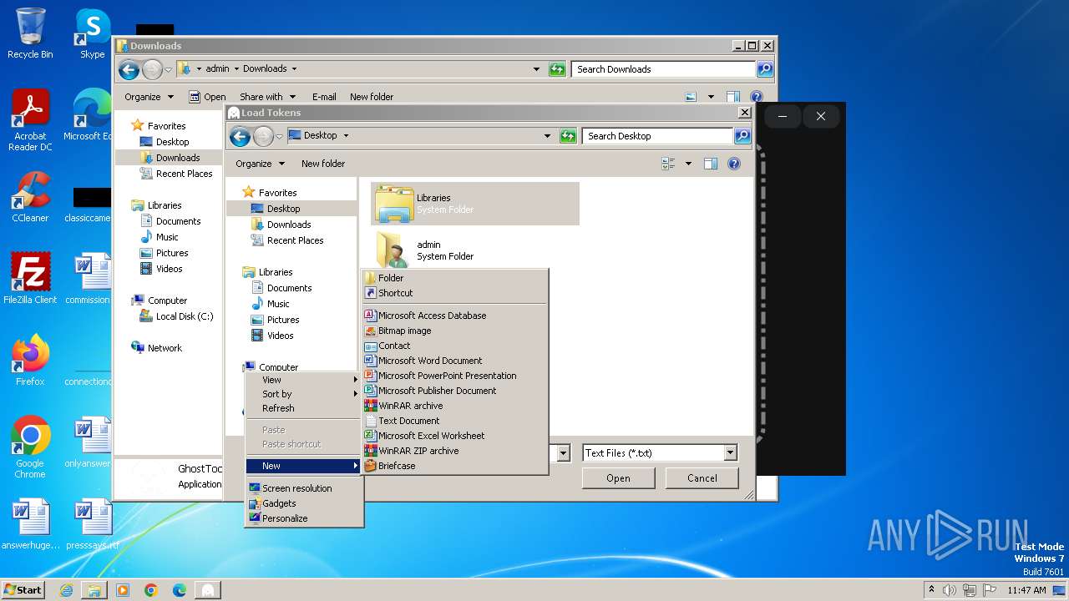The height and width of the screenshot is (601, 1069).
Task: Select the Libraries system folder item
Action: tap(474, 204)
